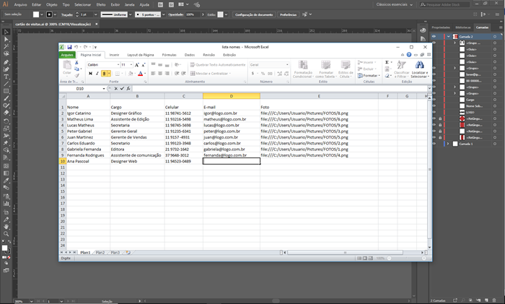Click Excel's horizontal scrollbar thumb
Screen dimensions: 505x304
(x=345, y=253)
